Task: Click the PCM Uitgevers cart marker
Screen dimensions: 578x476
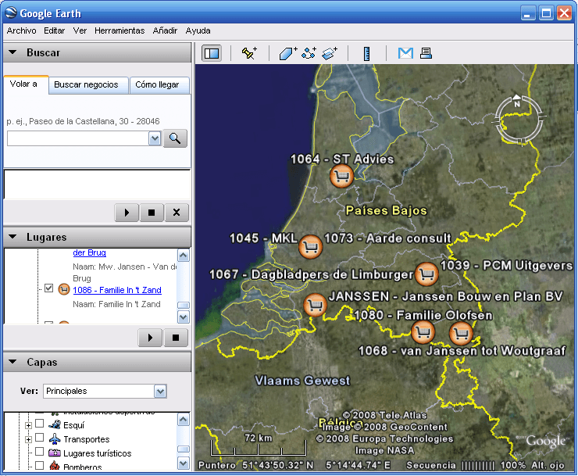Action: [x=426, y=274]
